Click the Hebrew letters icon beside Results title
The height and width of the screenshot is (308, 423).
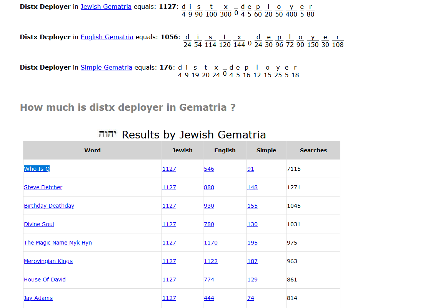pyautogui.click(x=107, y=134)
